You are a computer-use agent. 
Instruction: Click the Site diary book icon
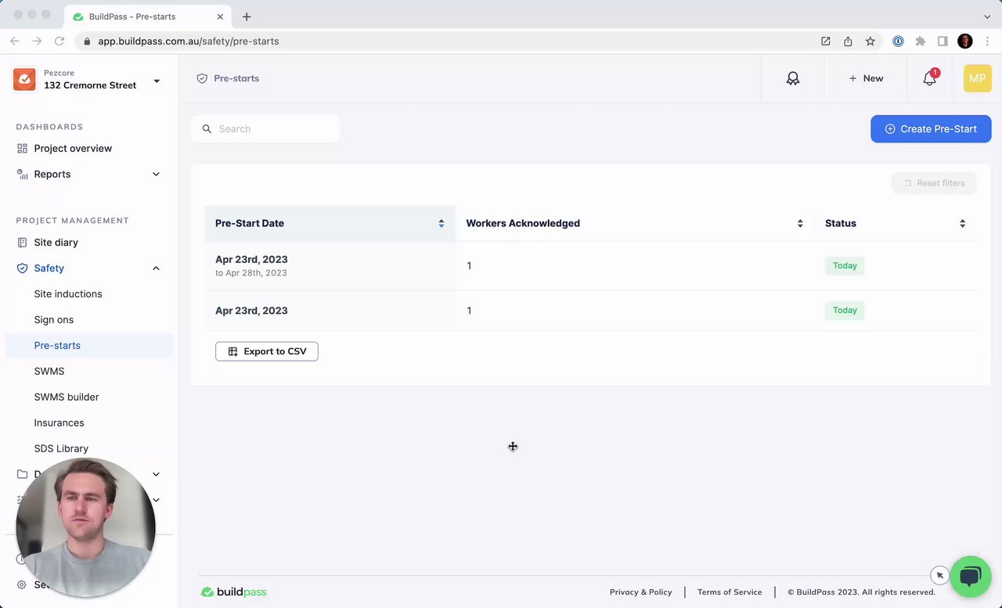(22, 243)
